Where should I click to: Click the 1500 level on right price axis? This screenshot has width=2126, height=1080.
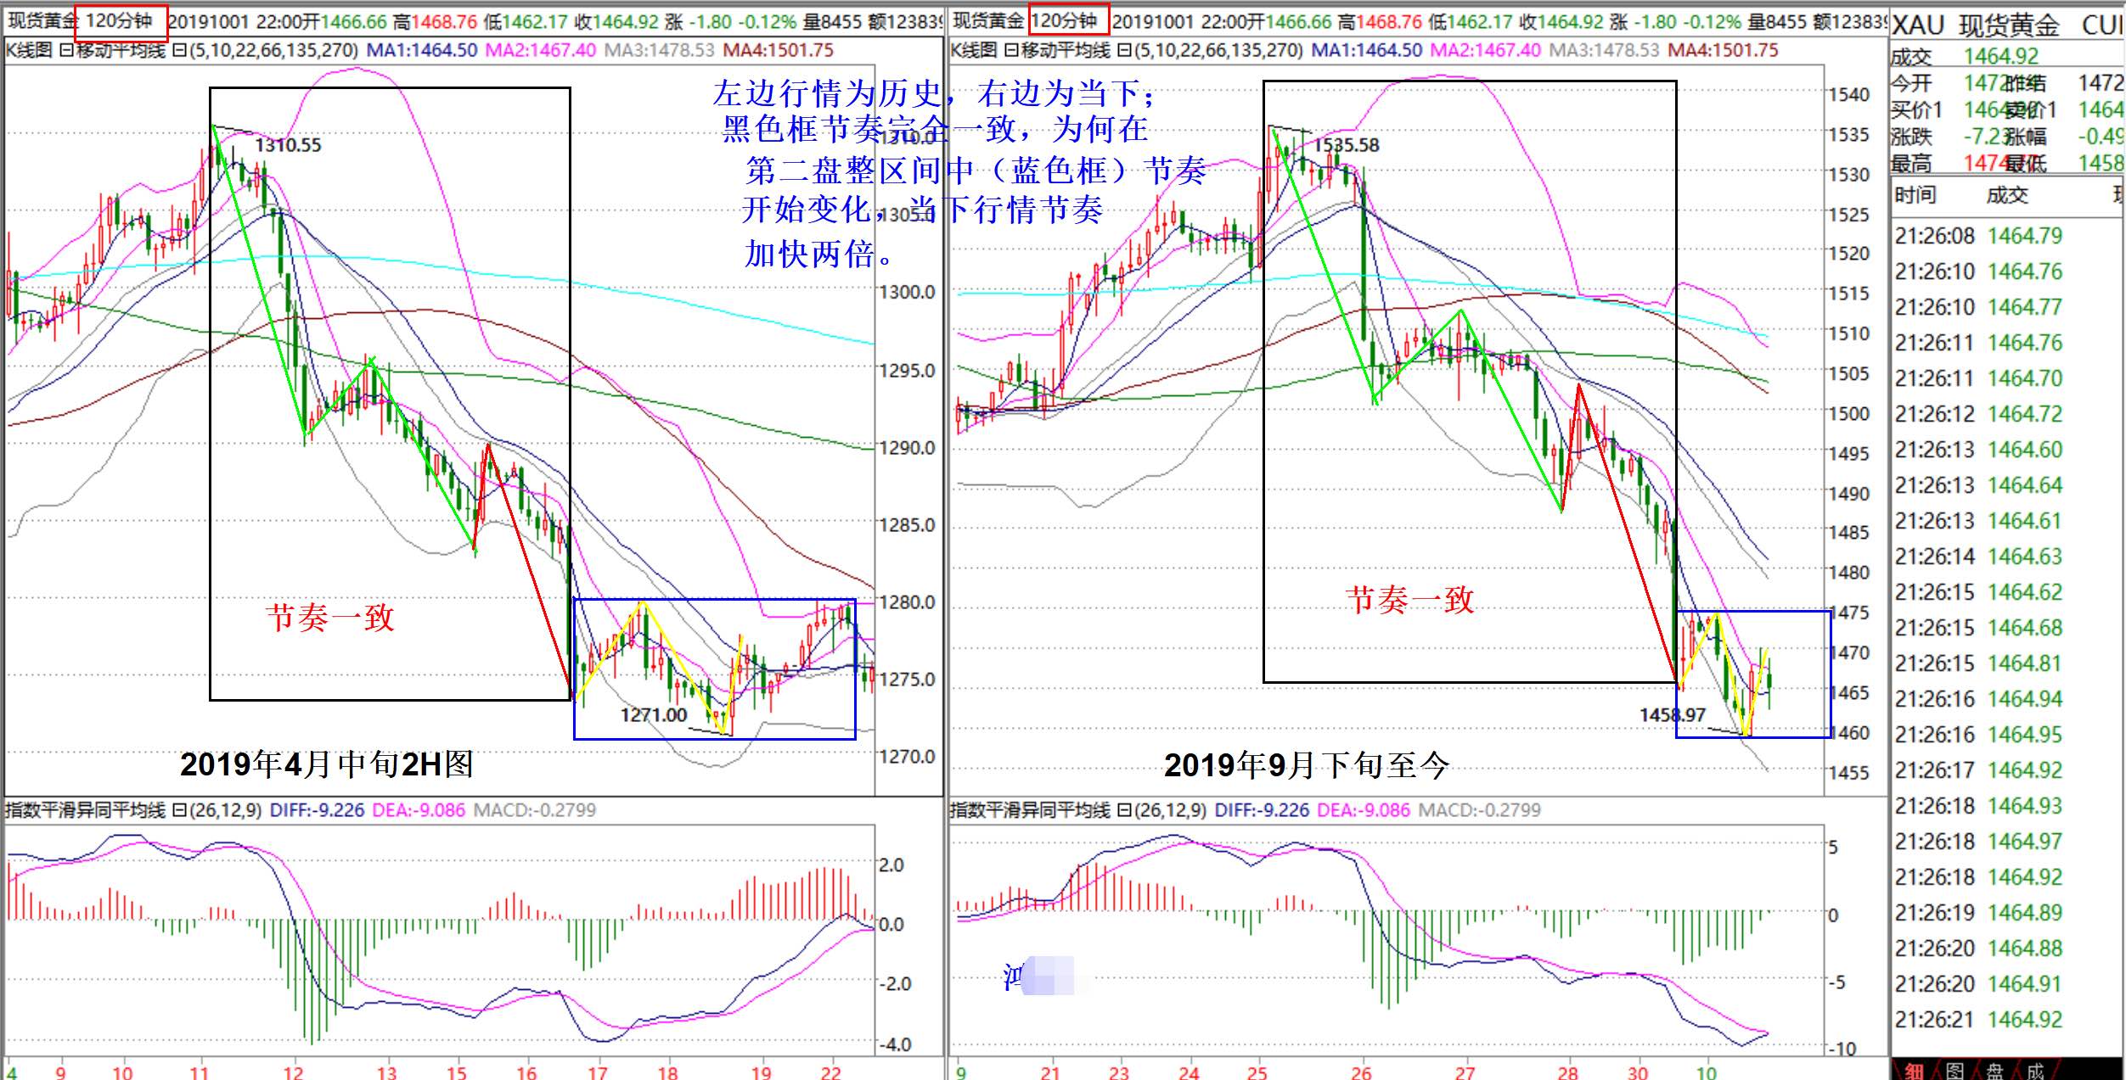(x=1848, y=414)
